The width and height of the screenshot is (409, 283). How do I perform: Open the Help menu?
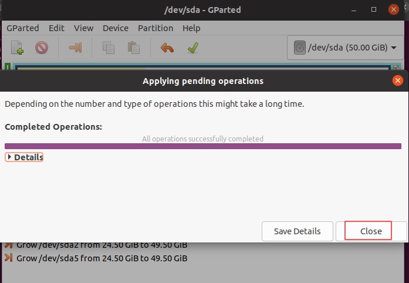tap(191, 28)
